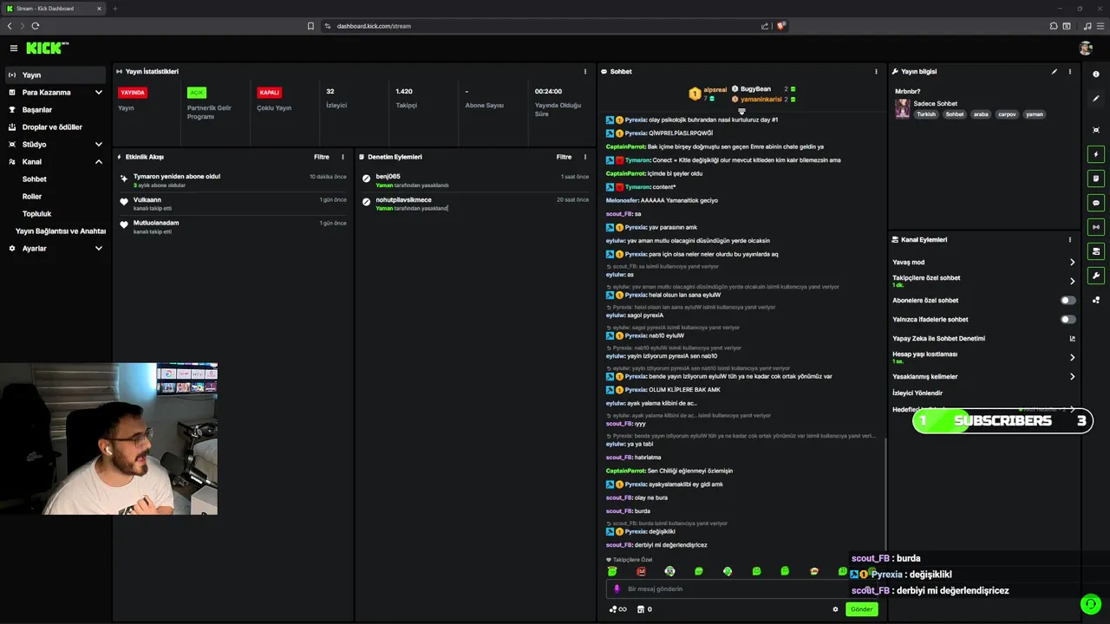
Task: Click the chat bubble icon in right sidebar
Action: click(x=1096, y=203)
